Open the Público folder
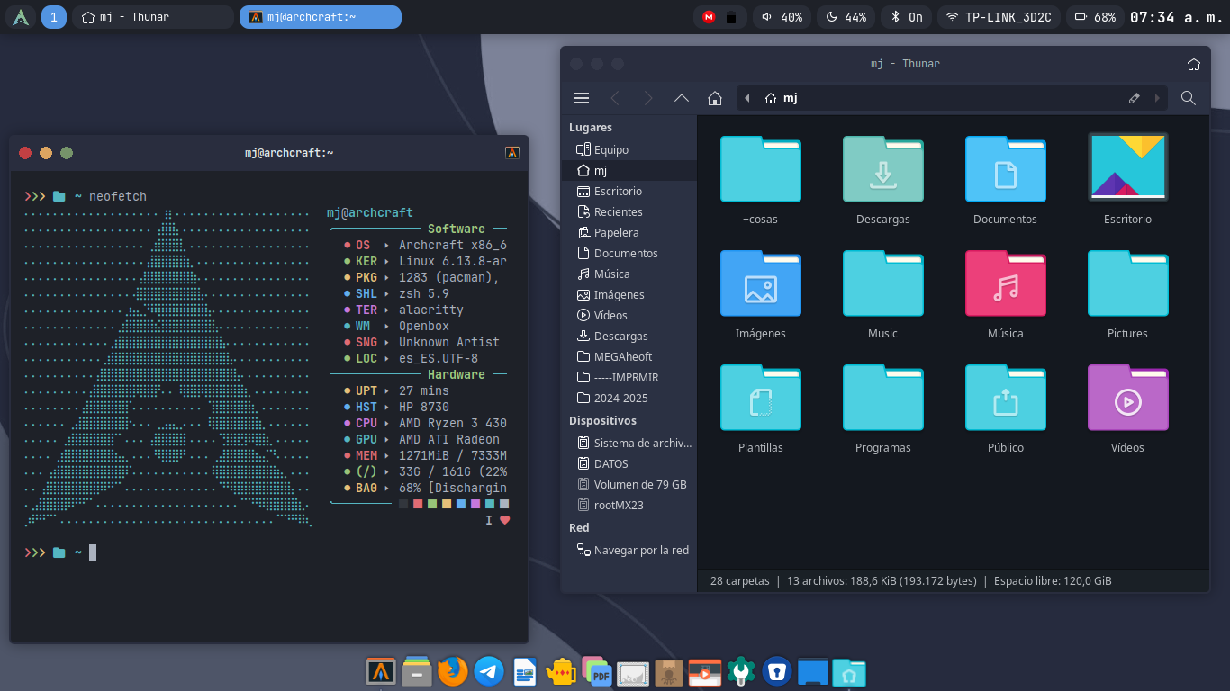The height and width of the screenshot is (691, 1230). [1005, 398]
